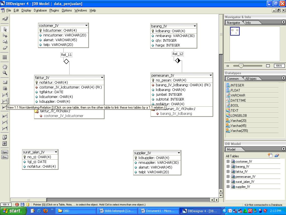Viewport: 286px width, 215px height.
Task: Click the Crc. create script button
Action: pyautogui.click(x=5, y=157)
